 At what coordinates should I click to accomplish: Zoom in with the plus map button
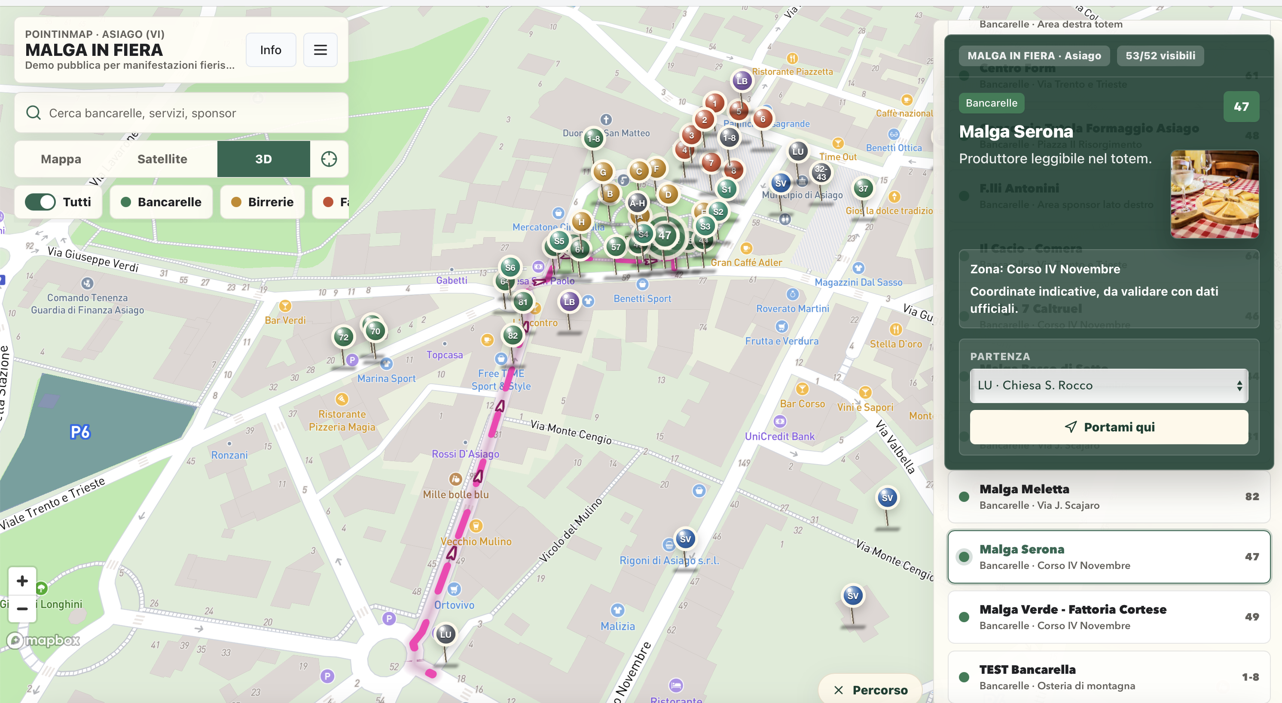(x=22, y=581)
